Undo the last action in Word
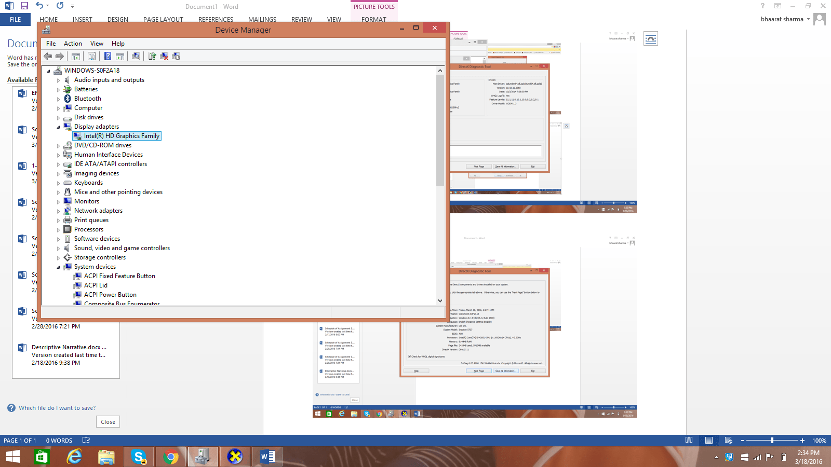 (39, 6)
